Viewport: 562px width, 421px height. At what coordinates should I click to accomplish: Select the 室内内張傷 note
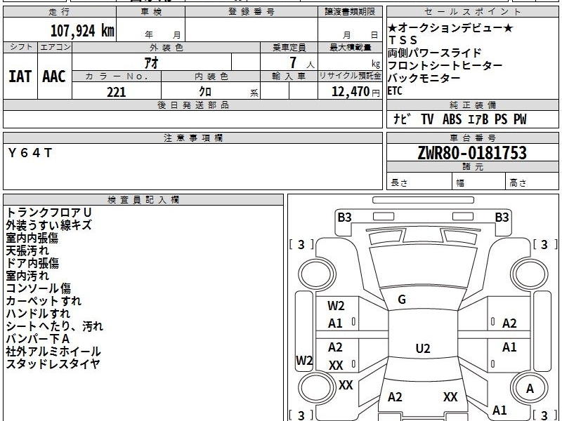(x=32, y=238)
